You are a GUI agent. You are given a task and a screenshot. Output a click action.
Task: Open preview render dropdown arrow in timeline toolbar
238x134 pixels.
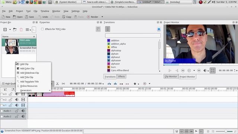click(149, 84)
